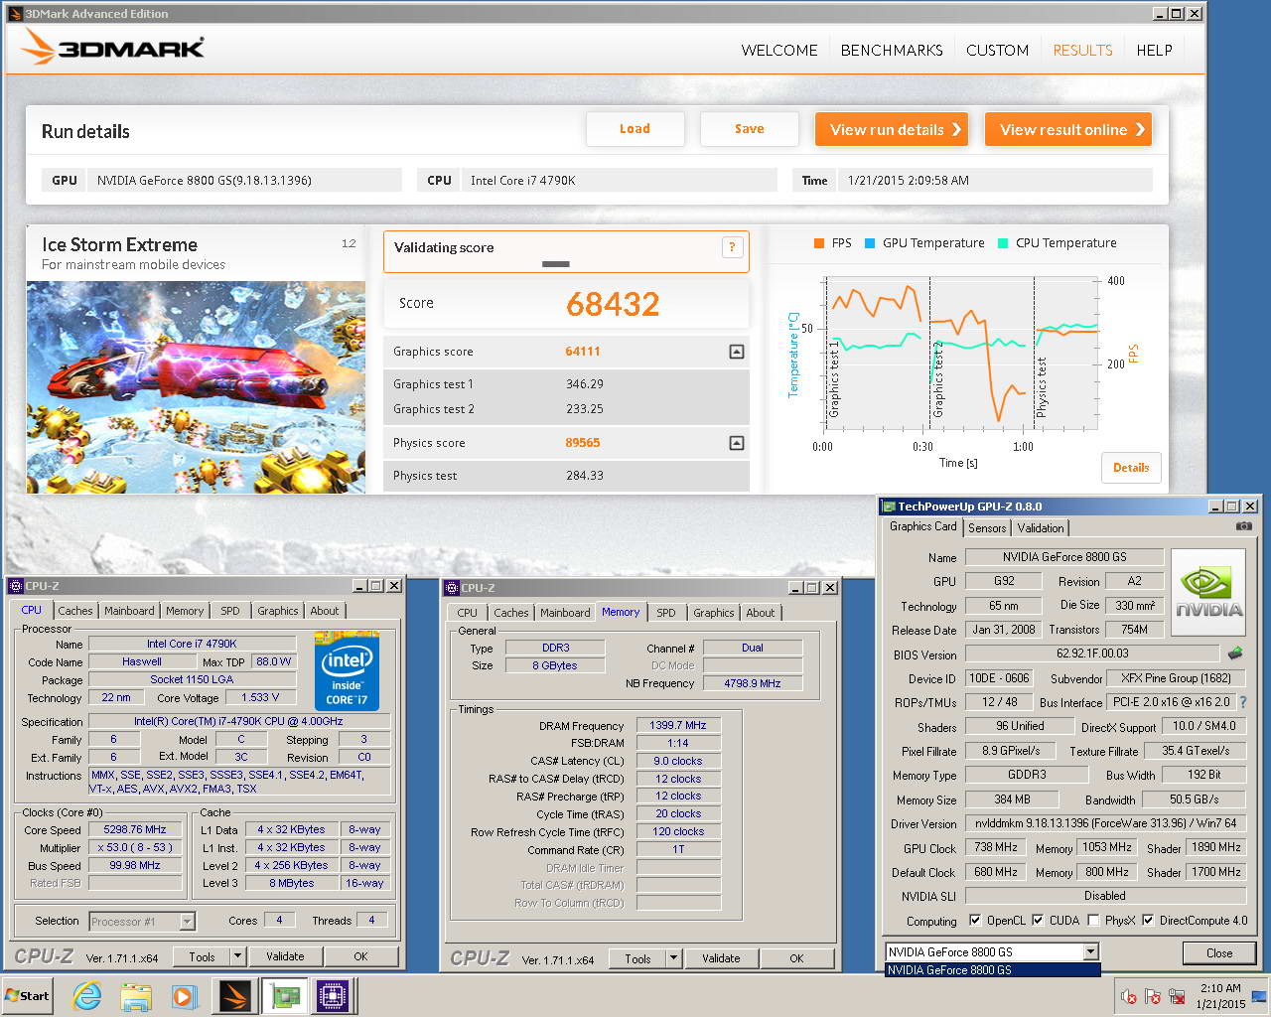Open the Start menu
The image size is (1271, 1017).
[x=28, y=996]
